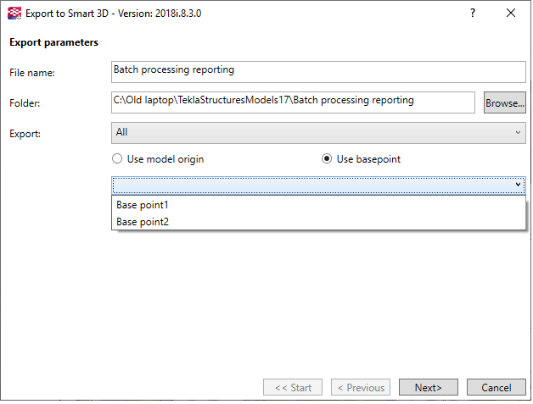This screenshot has height=404, width=533.
Task: Choose Base point2 from the list
Action: (x=318, y=222)
